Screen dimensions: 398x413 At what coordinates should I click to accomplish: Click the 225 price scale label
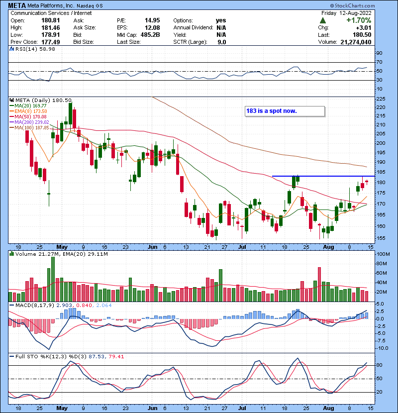tap(381, 99)
